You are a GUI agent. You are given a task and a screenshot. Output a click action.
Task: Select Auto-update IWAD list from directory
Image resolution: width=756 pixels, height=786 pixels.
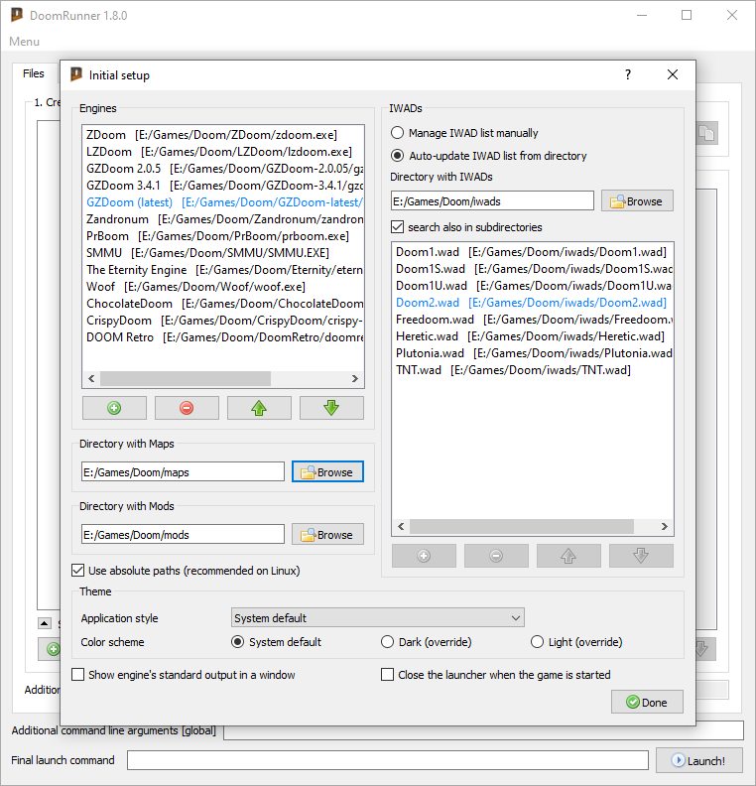pyautogui.click(x=489, y=156)
